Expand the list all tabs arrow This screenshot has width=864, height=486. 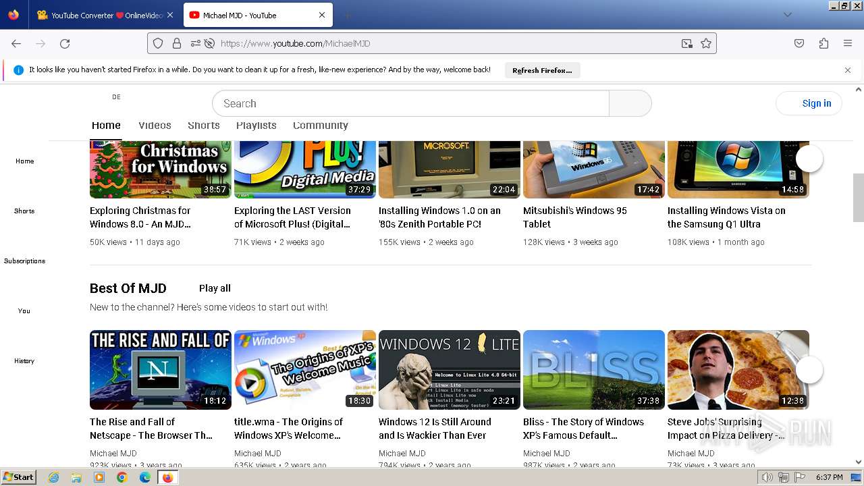(787, 15)
